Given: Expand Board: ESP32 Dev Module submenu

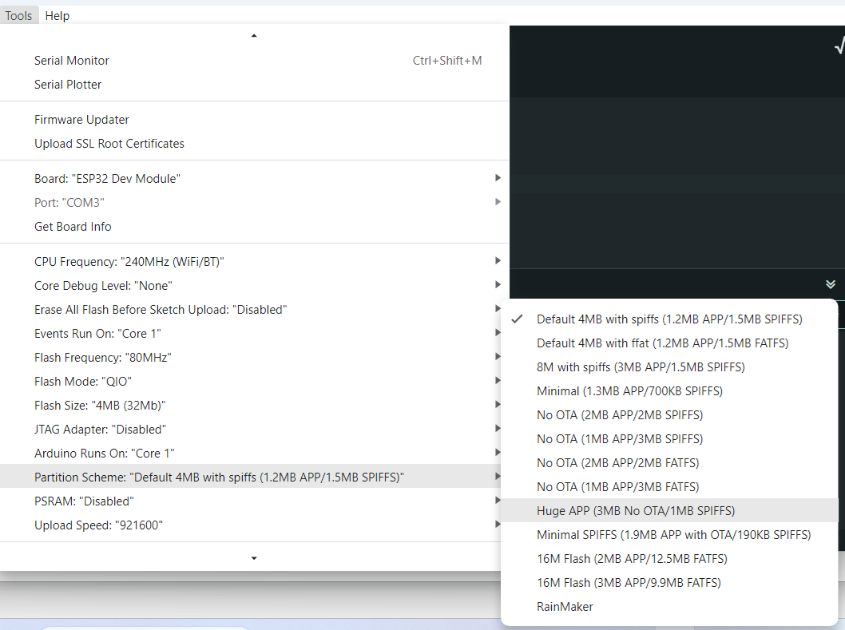Looking at the screenshot, I should [x=254, y=178].
